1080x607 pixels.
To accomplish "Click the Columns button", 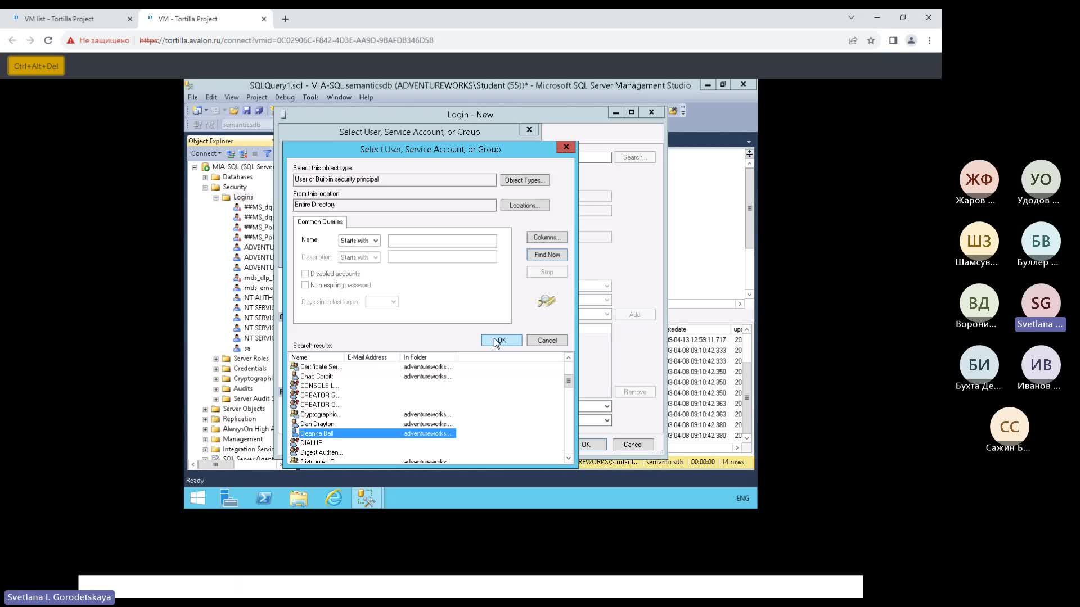I will (x=547, y=238).
